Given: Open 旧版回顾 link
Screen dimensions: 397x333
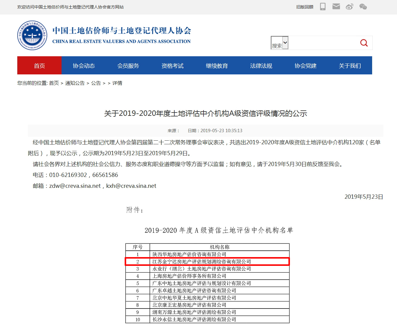Looking at the screenshot, I should 305,7.
